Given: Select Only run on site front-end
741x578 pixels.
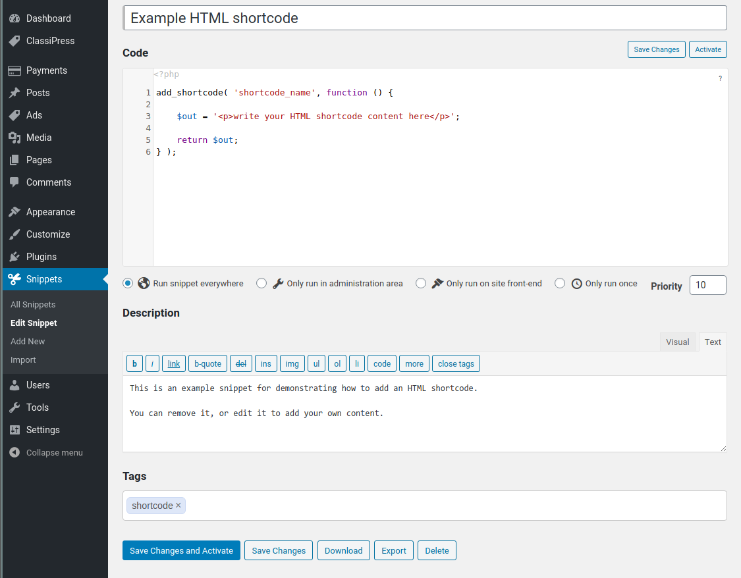Looking at the screenshot, I should (x=421, y=283).
